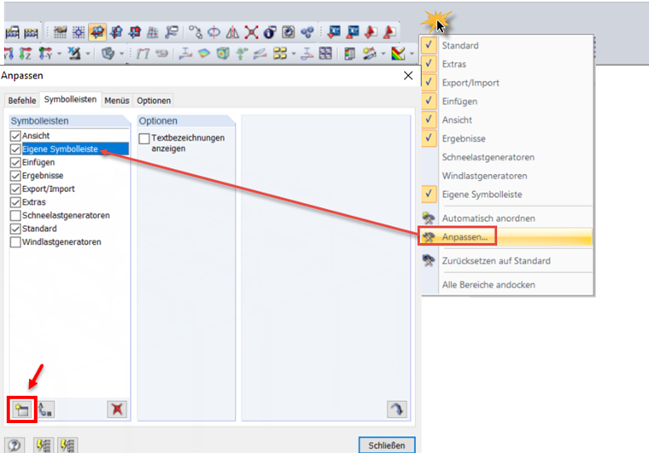Click the grid snap icon with blue crosshair
The height and width of the screenshot is (453, 649).
tap(79, 32)
